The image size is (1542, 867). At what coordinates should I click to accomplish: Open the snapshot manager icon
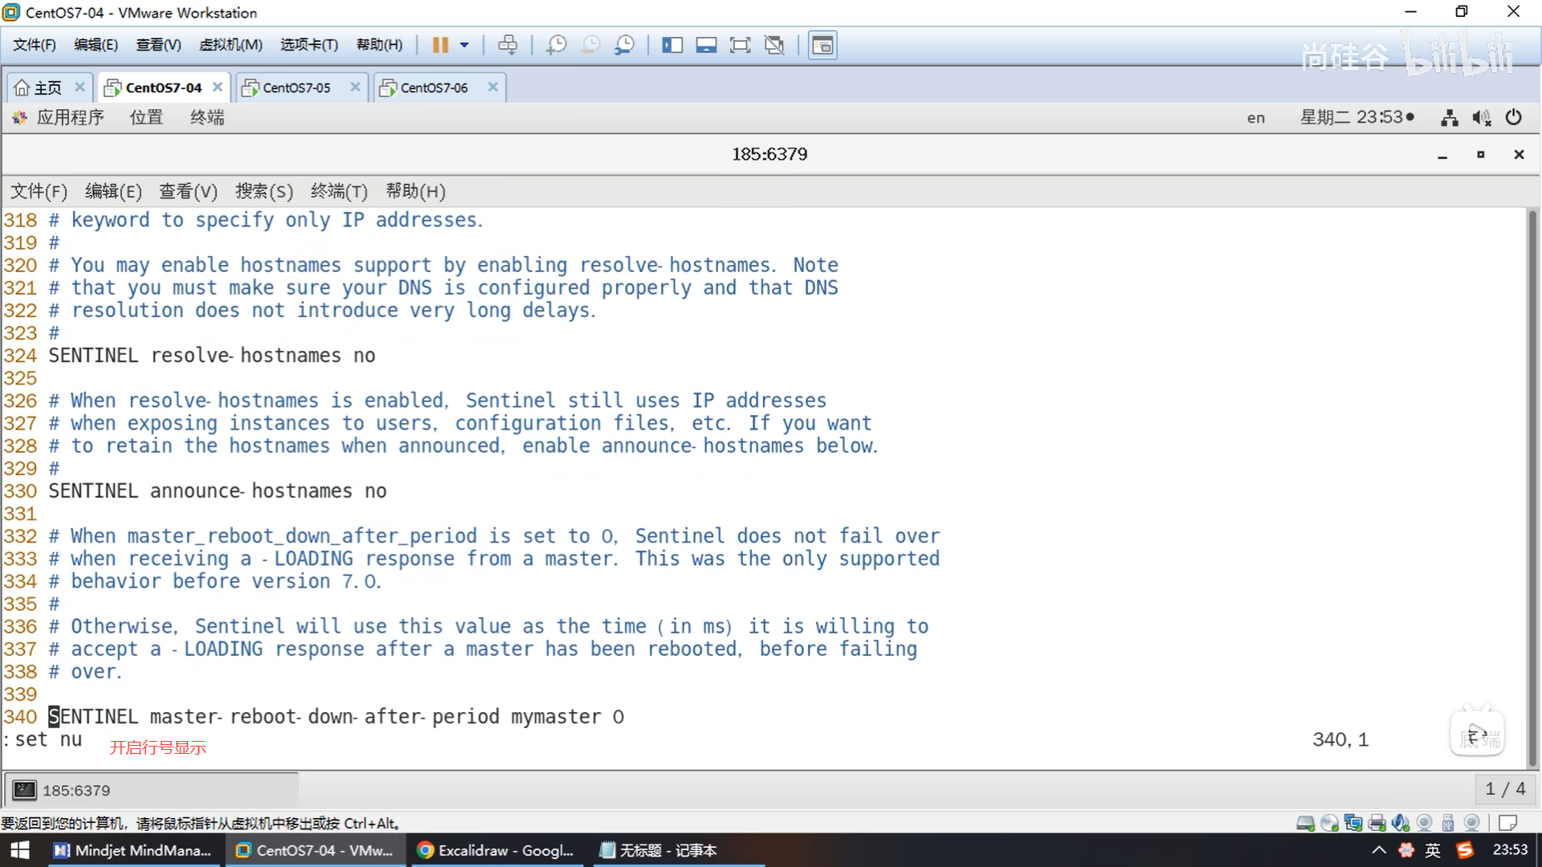(624, 45)
